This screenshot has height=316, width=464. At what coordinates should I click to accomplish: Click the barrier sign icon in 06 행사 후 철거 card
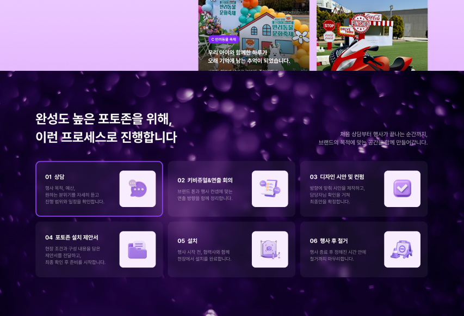(402, 250)
